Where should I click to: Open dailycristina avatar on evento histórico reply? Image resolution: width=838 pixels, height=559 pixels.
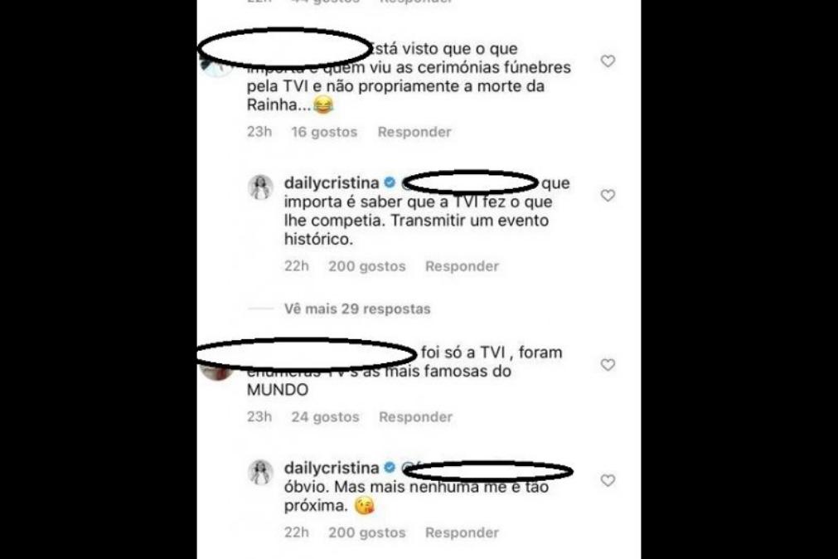coord(261,187)
